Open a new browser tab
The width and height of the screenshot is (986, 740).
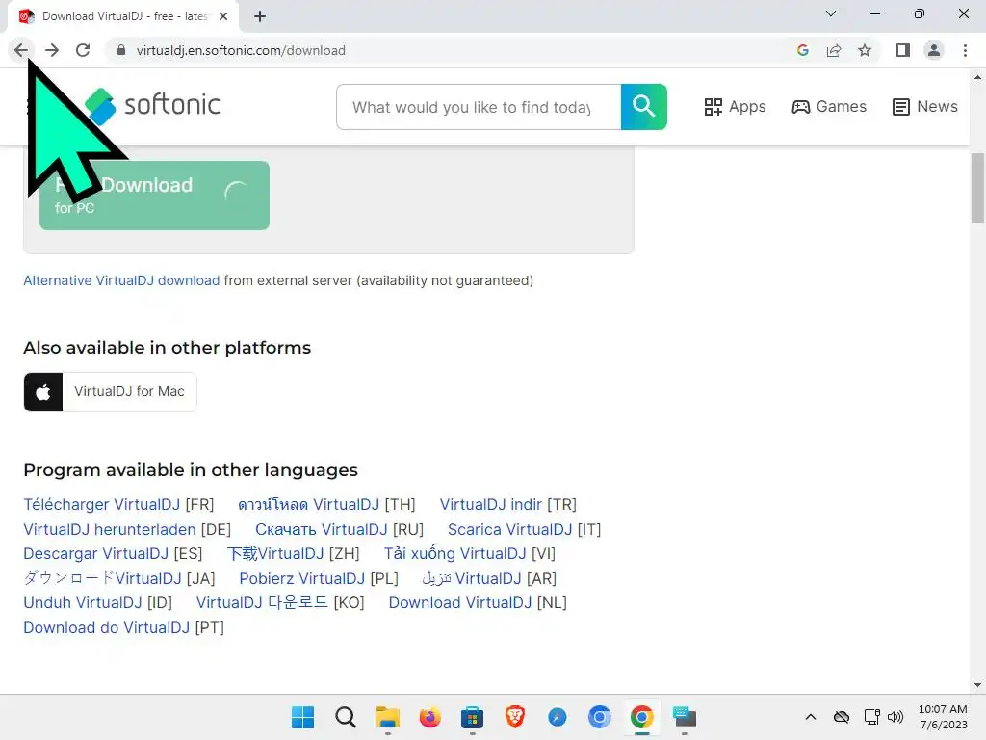click(x=260, y=16)
